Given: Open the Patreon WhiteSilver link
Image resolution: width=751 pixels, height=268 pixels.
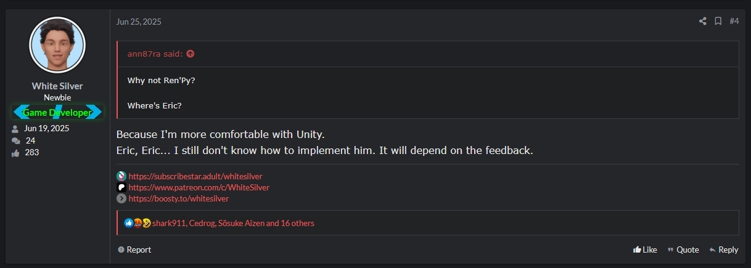Looking at the screenshot, I should click(x=199, y=187).
